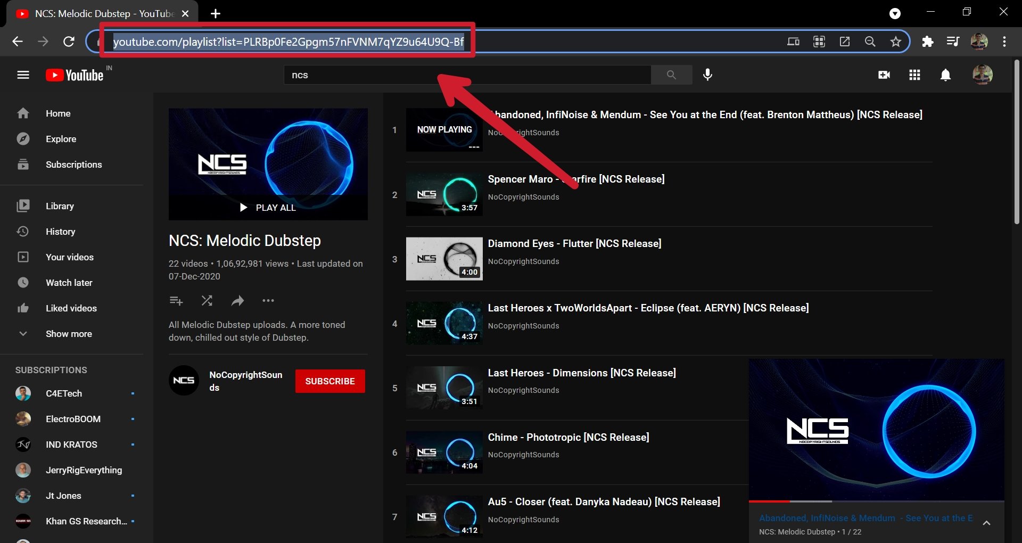This screenshot has width=1022, height=543.
Task: Expand the mini player queue chevron
Action: (x=986, y=523)
